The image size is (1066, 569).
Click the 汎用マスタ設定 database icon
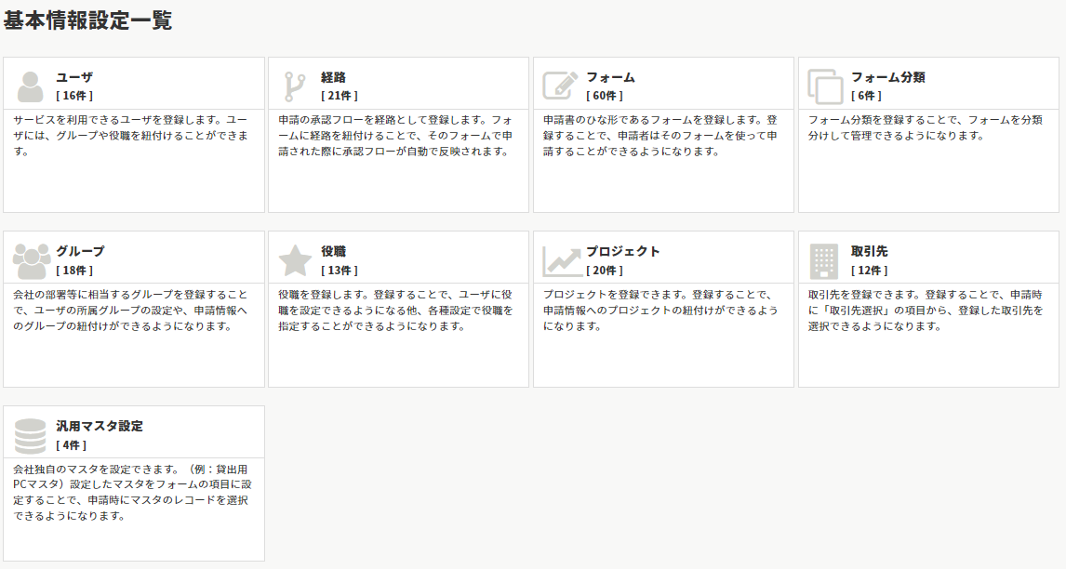30,436
